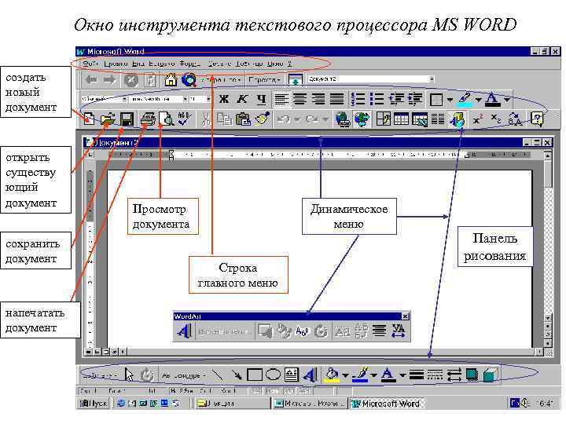
Task: Open the font size dropdown
Action: [x=208, y=99]
